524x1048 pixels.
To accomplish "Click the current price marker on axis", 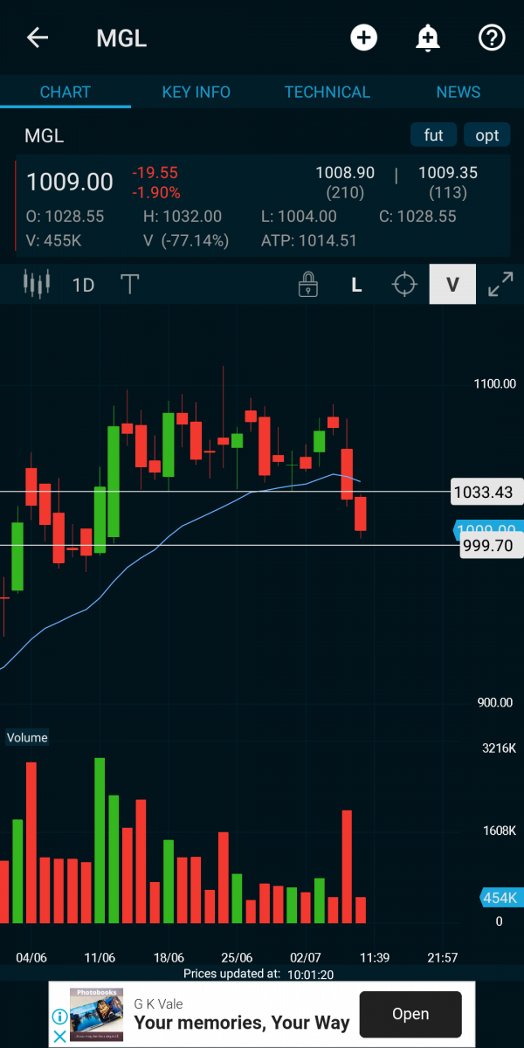I will (488, 529).
